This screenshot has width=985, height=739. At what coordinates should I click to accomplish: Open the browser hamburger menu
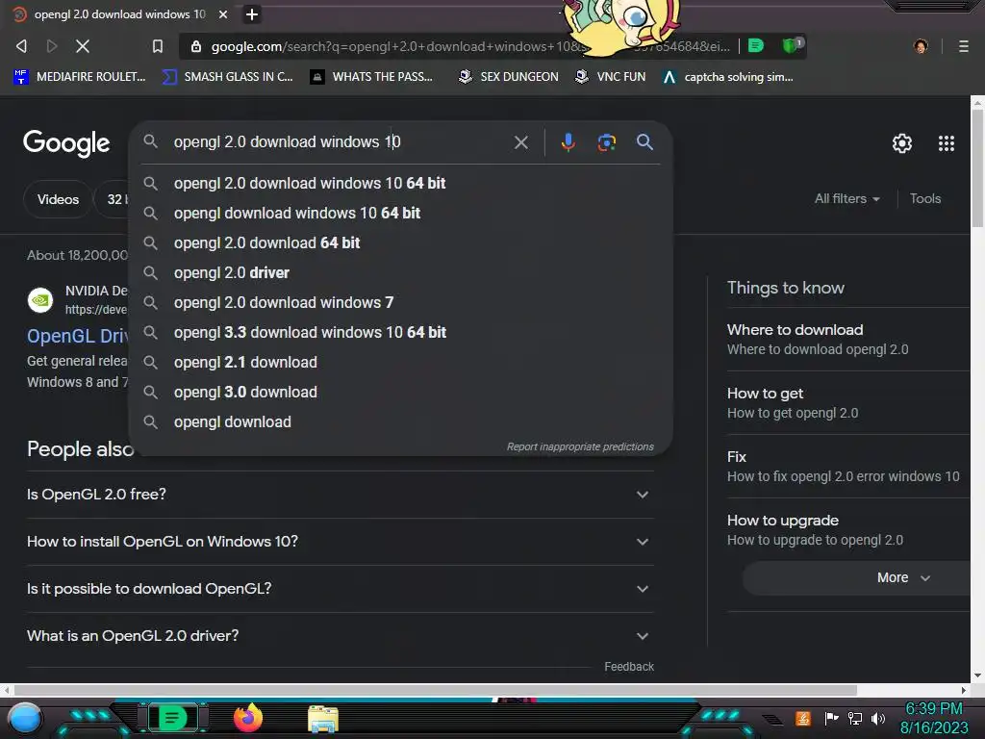(964, 46)
